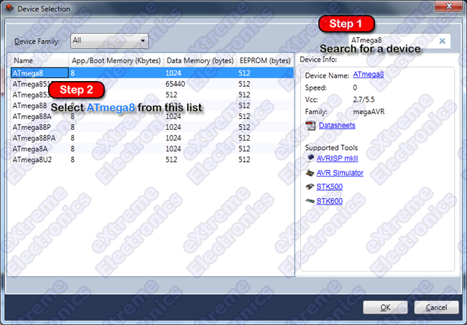Select the ATmega88P device row
This screenshot has height=325, width=467.
[152, 127]
